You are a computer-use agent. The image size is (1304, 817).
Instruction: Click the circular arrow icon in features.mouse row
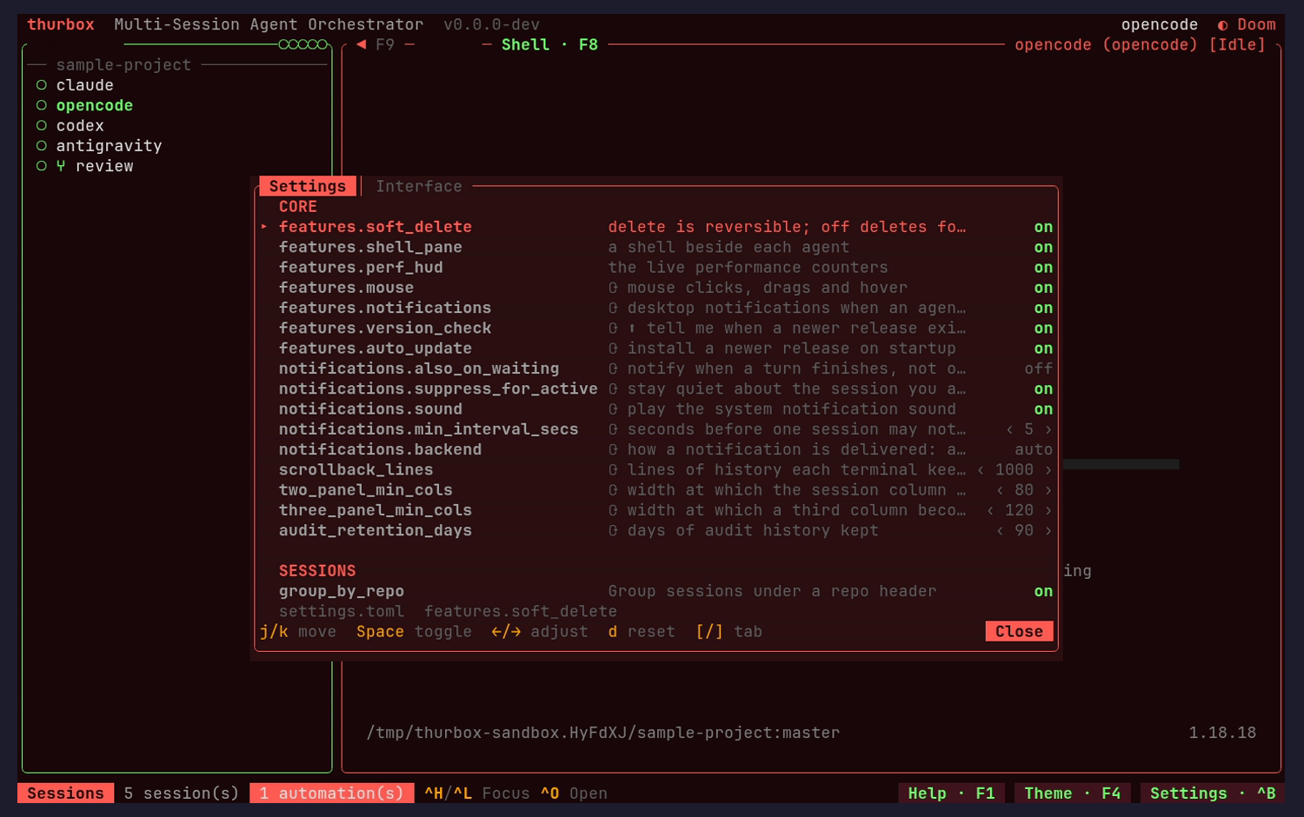pyautogui.click(x=613, y=288)
